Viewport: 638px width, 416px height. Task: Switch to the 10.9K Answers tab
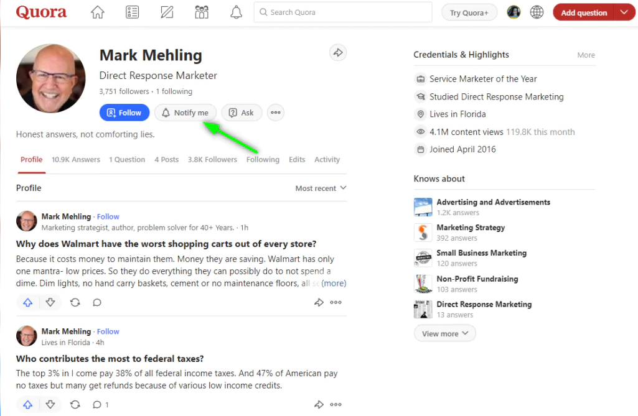[x=76, y=160]
